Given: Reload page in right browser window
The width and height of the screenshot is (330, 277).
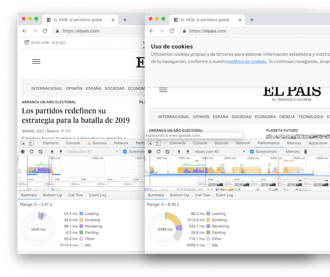Looking at the screenshot, I should [x=172, y=31].
